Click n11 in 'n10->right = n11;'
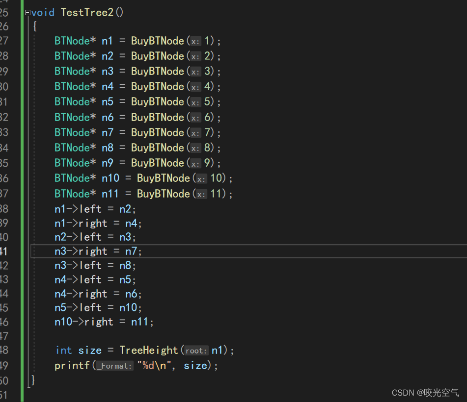 coord(139,322)
